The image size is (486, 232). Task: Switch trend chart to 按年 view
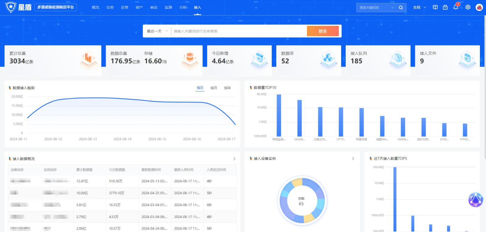pyautogui.click(x=227, y=88)
